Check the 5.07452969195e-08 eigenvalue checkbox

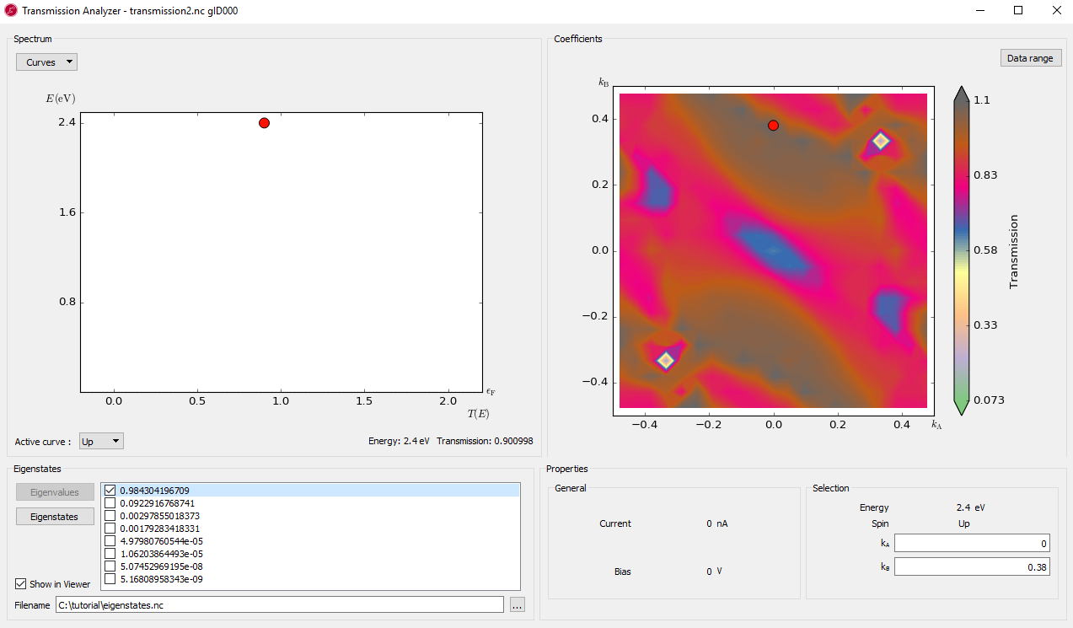(110, 566)
